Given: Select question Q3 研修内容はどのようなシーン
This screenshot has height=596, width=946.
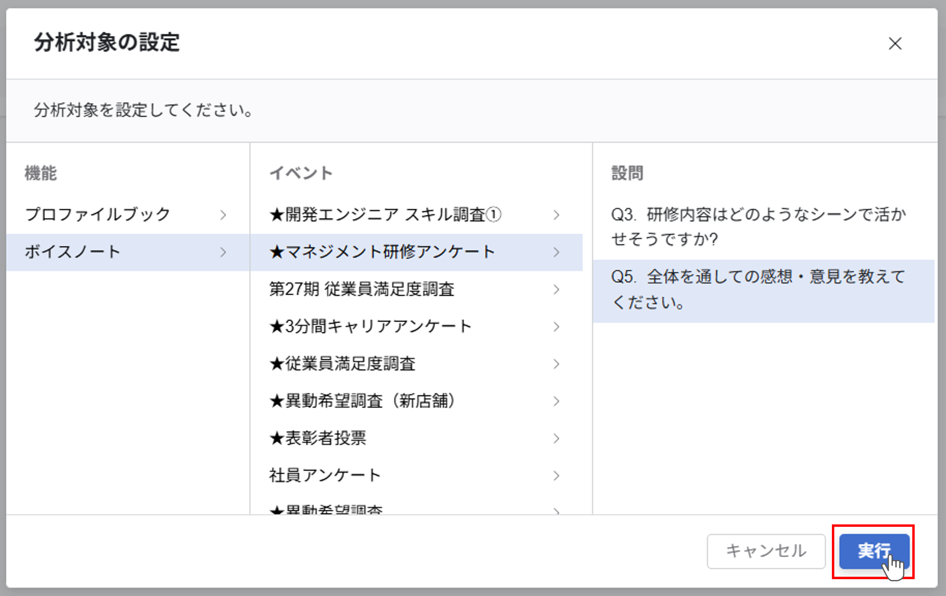Looking at the screenshot, I should pos(758,227).
